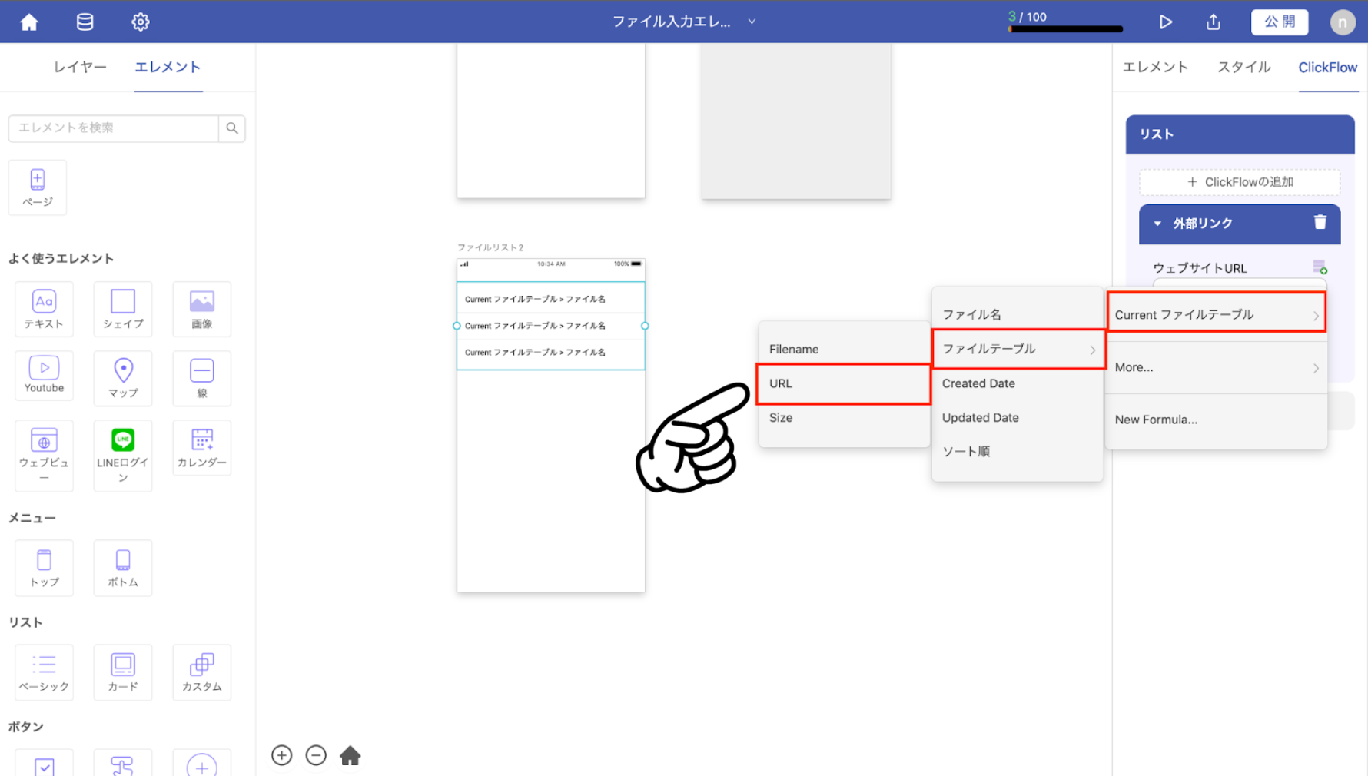Zoom in on the canvas
This screenshot has width=1368, height=776.
coord(282,755)
